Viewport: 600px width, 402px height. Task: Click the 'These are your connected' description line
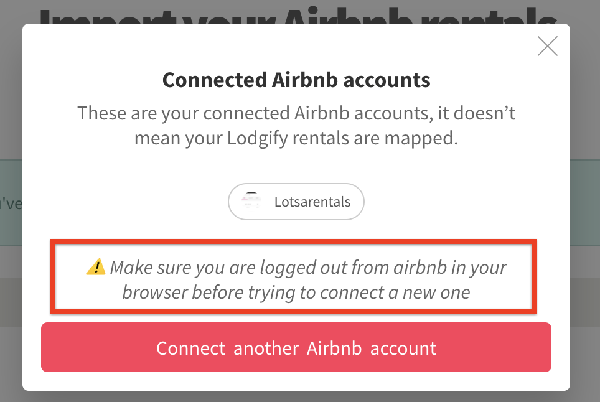point(296,115)
